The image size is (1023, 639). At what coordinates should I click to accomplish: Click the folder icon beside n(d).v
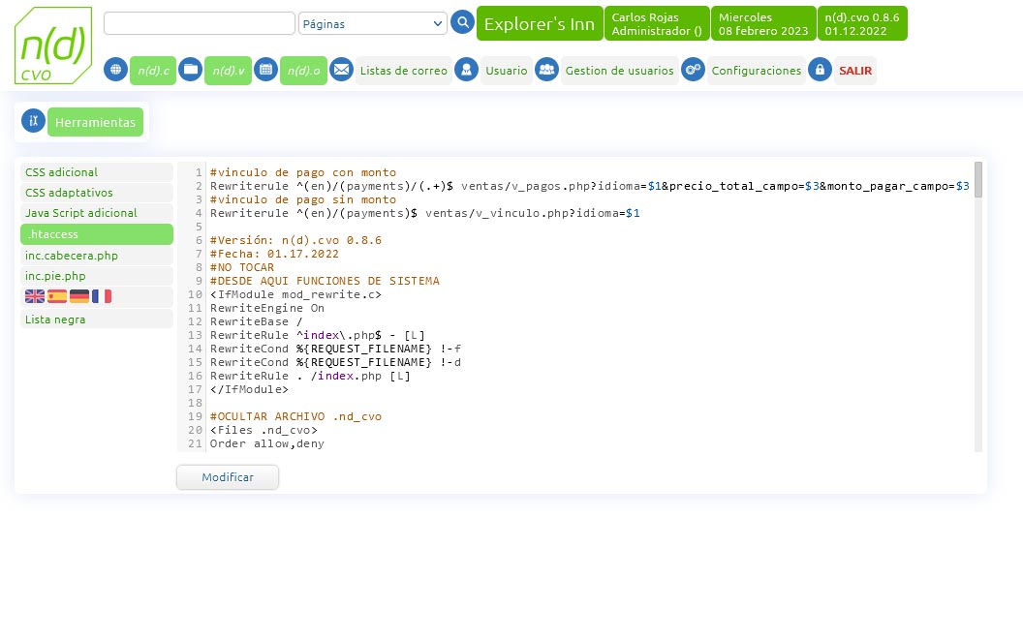[191, 69]
